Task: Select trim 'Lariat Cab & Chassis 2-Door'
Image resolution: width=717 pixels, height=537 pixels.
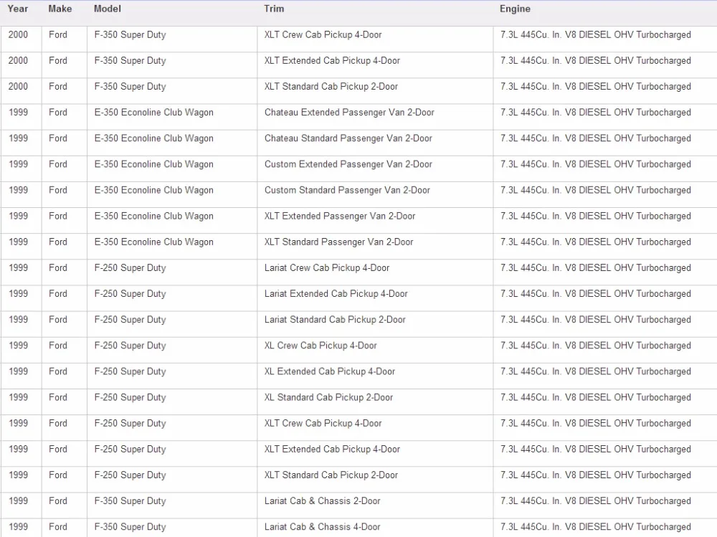Action: tap(323, 501)
